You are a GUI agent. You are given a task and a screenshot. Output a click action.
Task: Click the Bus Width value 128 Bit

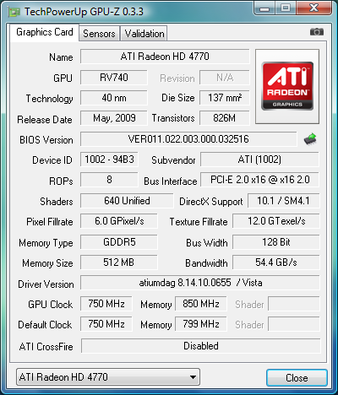pyautogui.click(x=276, y=242)
